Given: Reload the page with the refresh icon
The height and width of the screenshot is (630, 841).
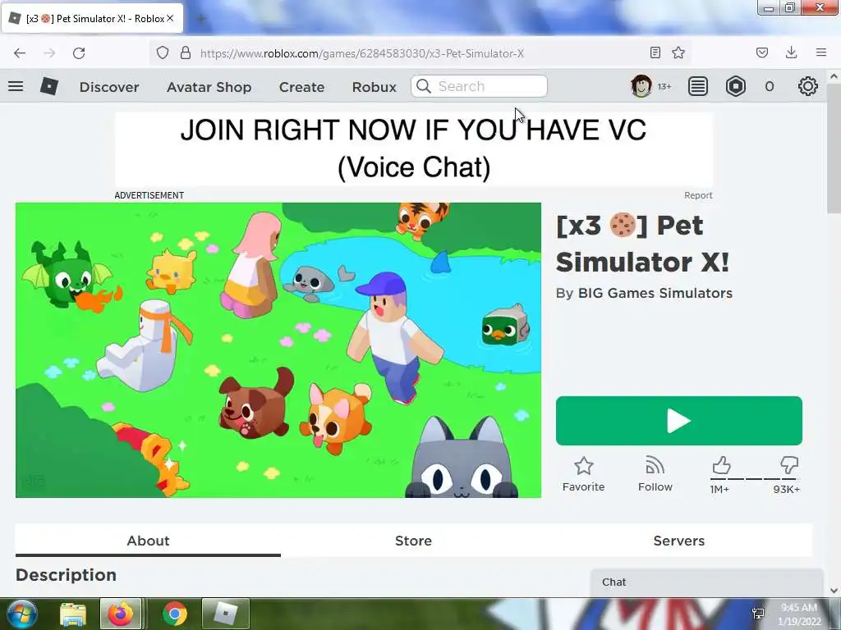Looking at the screenshot, I should 79,53.
